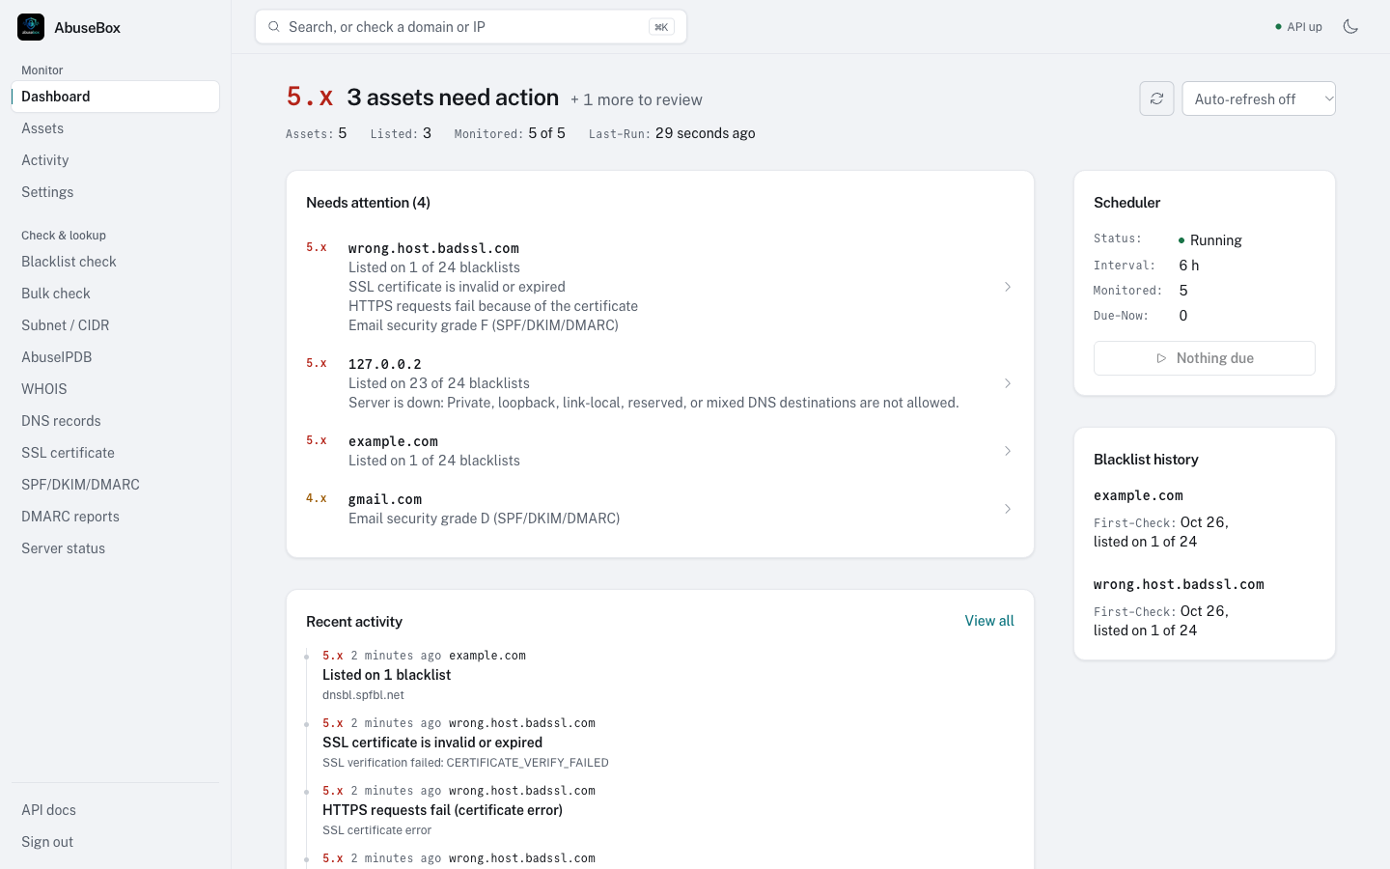Select DNS records in the sidebar
This screenshot has height=869, width=1390.
click(x=116, y=421)
